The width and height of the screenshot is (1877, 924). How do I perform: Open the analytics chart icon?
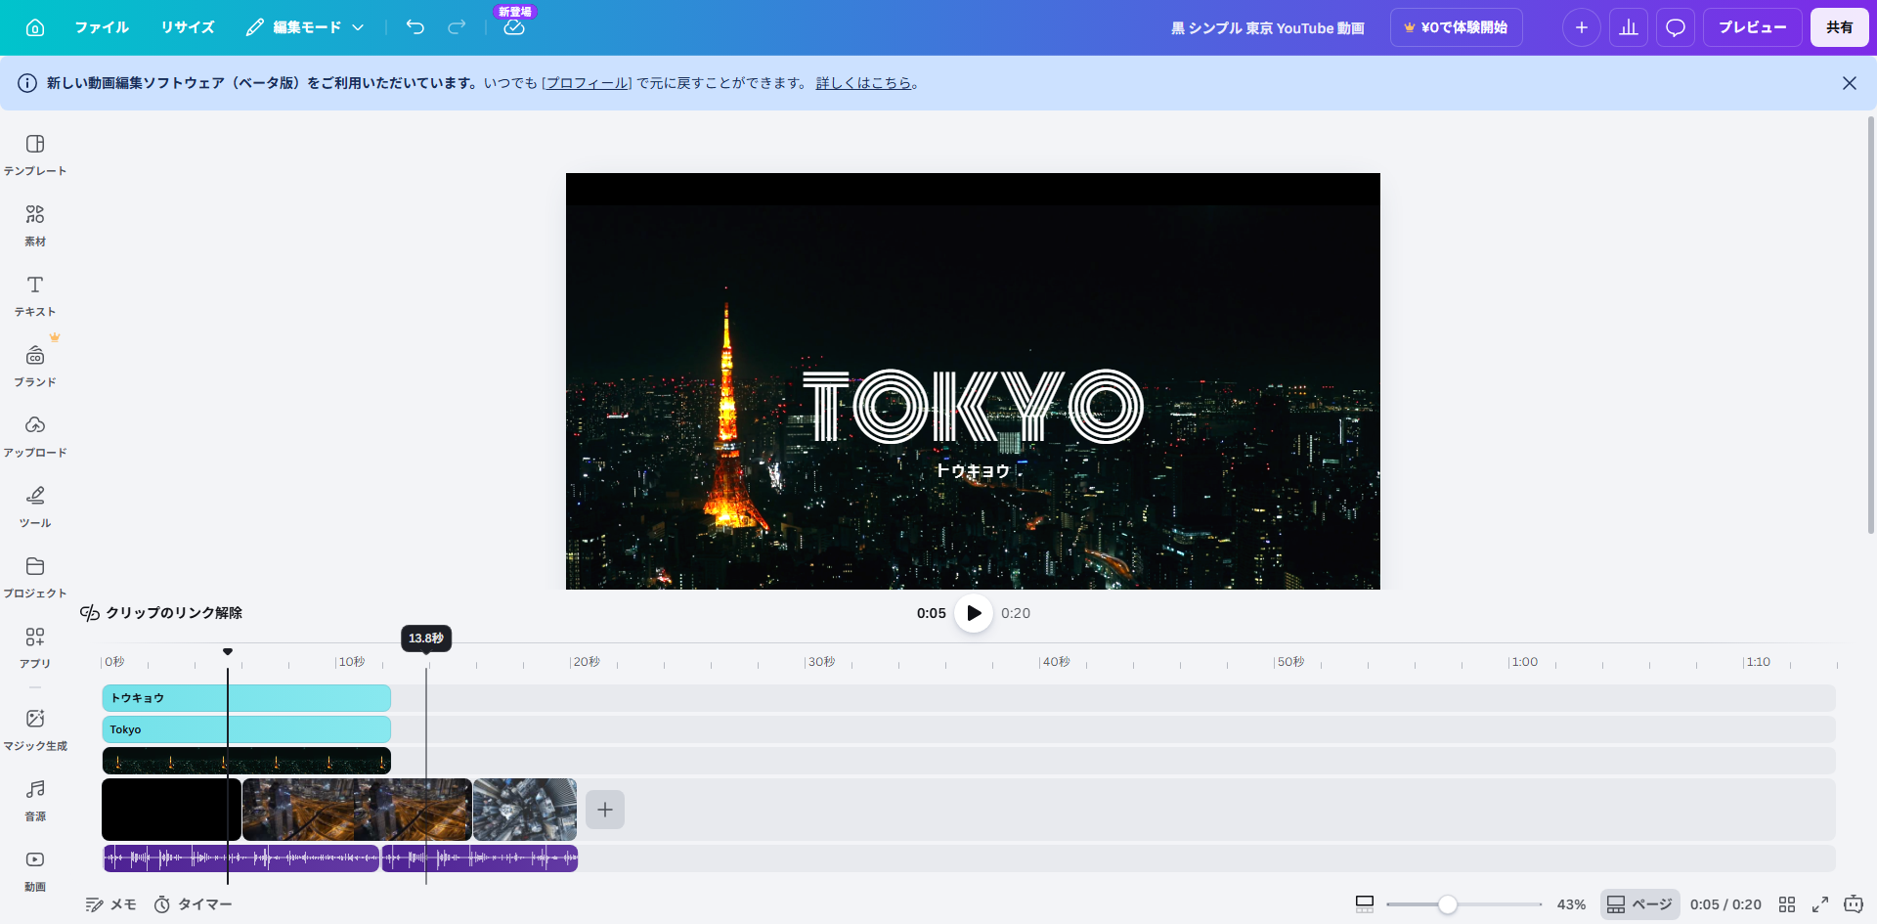click(1629, 27)
